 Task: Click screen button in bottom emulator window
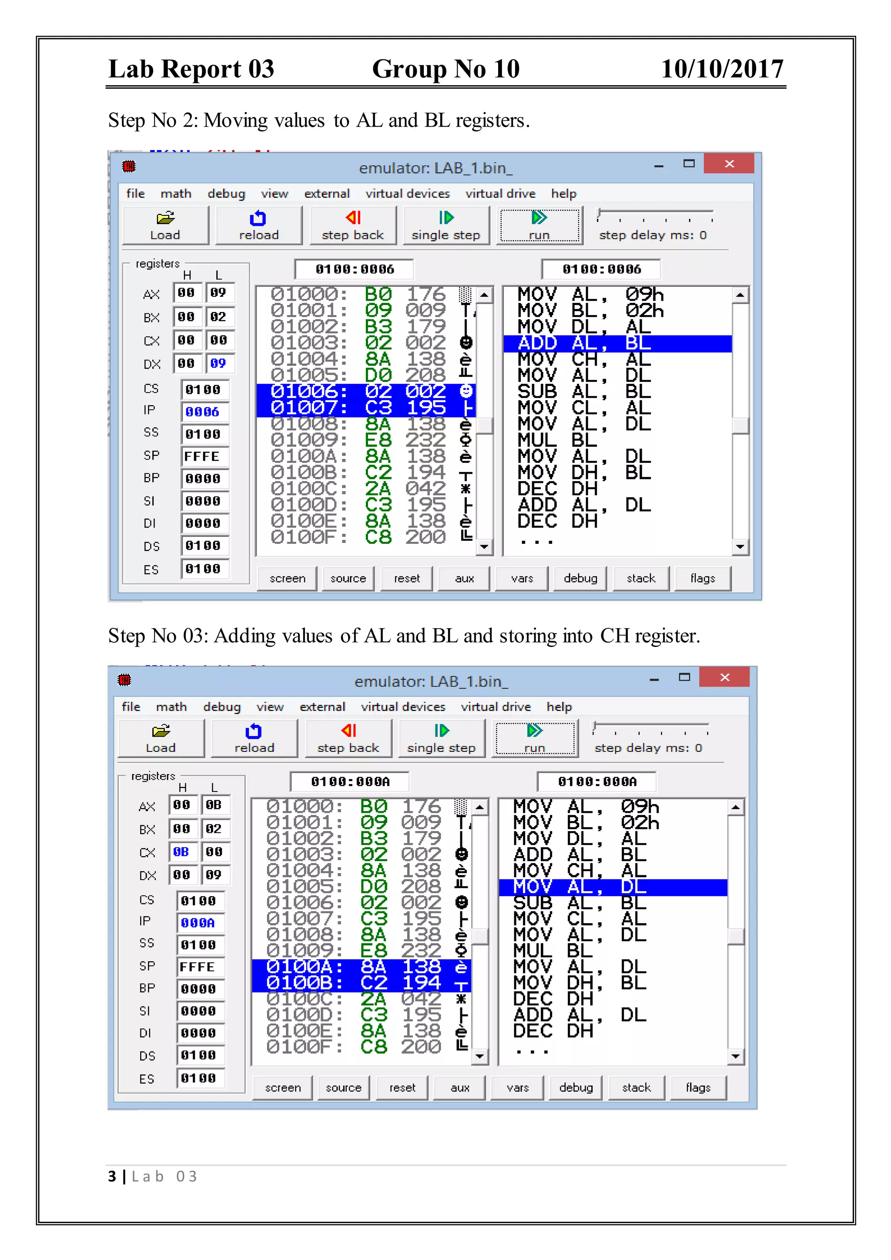(x=283, y=1088)
